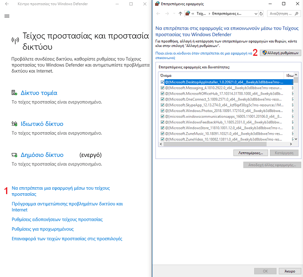Toggle Microsoft.Messaging checkbox
This screenshot has width=303, height=277.
coord(162,88)
